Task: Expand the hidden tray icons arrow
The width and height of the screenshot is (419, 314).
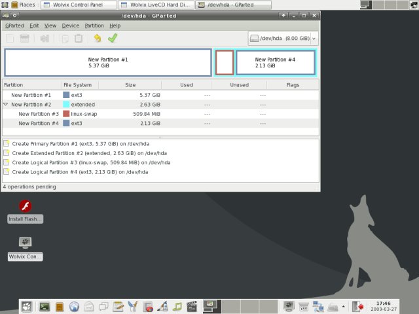Action: [343, 306]
